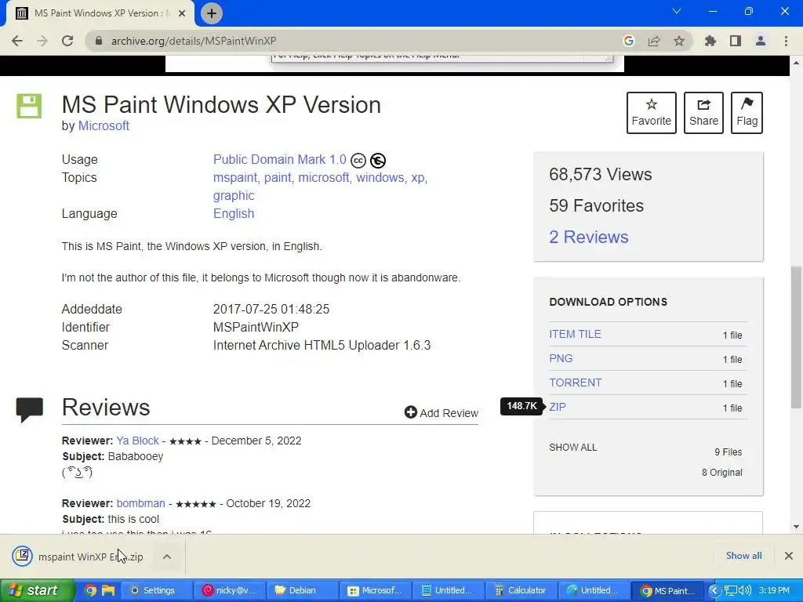Switch to the nicky@v... taskbar window
The image size is (803, 602).
[231, 591]
